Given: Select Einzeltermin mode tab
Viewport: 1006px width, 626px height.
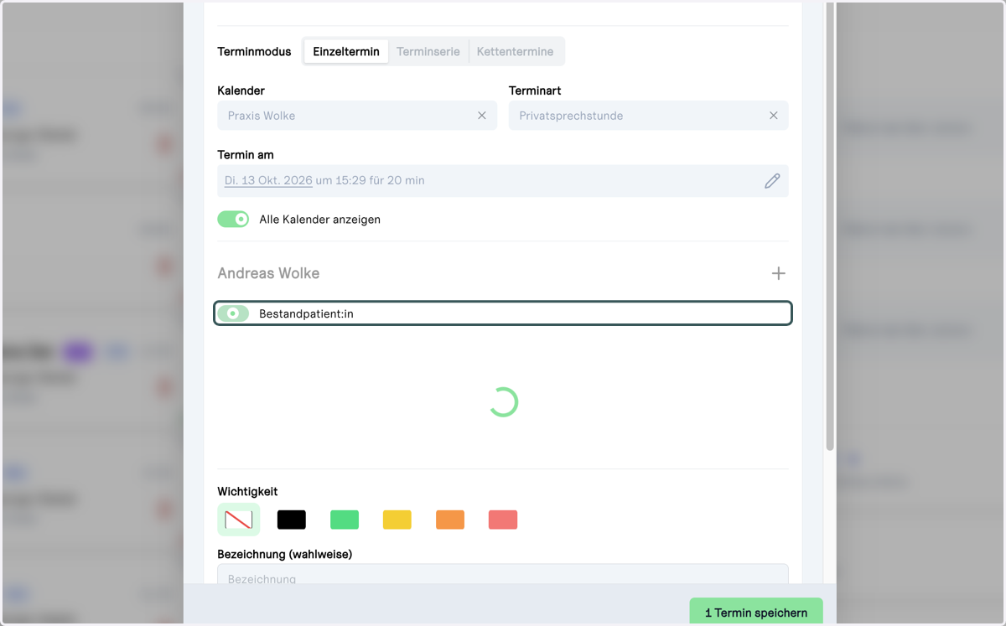Looking at the screenshot, I should pos(346,51).
